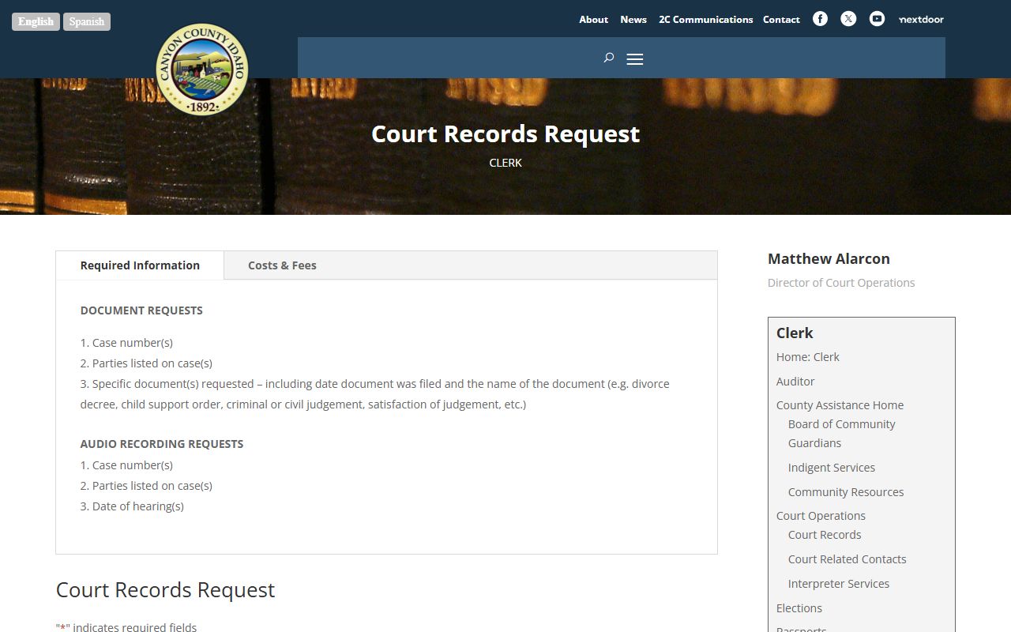Open the hamburger menu icon
This screenshot has height=632, width=1011.
pos(635,59)
